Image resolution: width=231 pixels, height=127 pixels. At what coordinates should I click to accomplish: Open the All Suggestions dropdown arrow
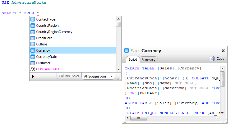(111, 76)
